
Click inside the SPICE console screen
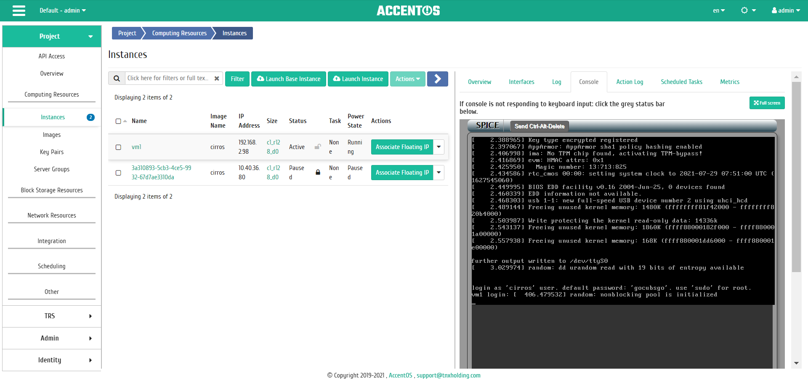point(623,220)
